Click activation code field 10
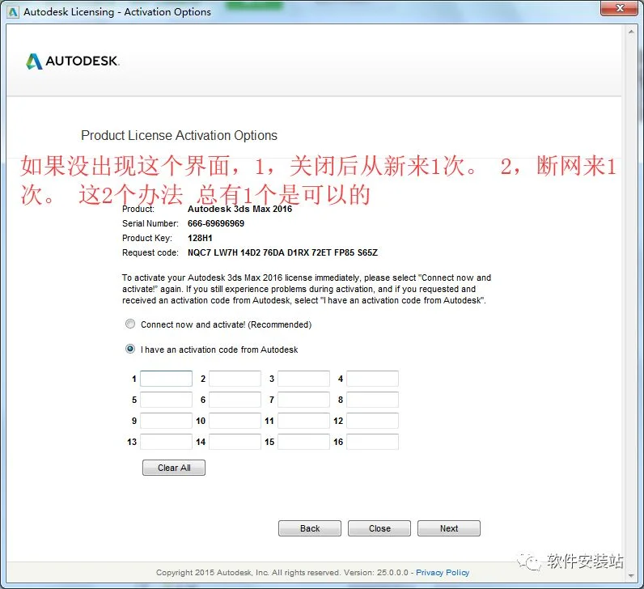644x589 pixels. click(235, 421)
